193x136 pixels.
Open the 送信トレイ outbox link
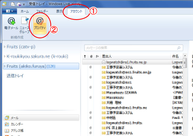15,76
